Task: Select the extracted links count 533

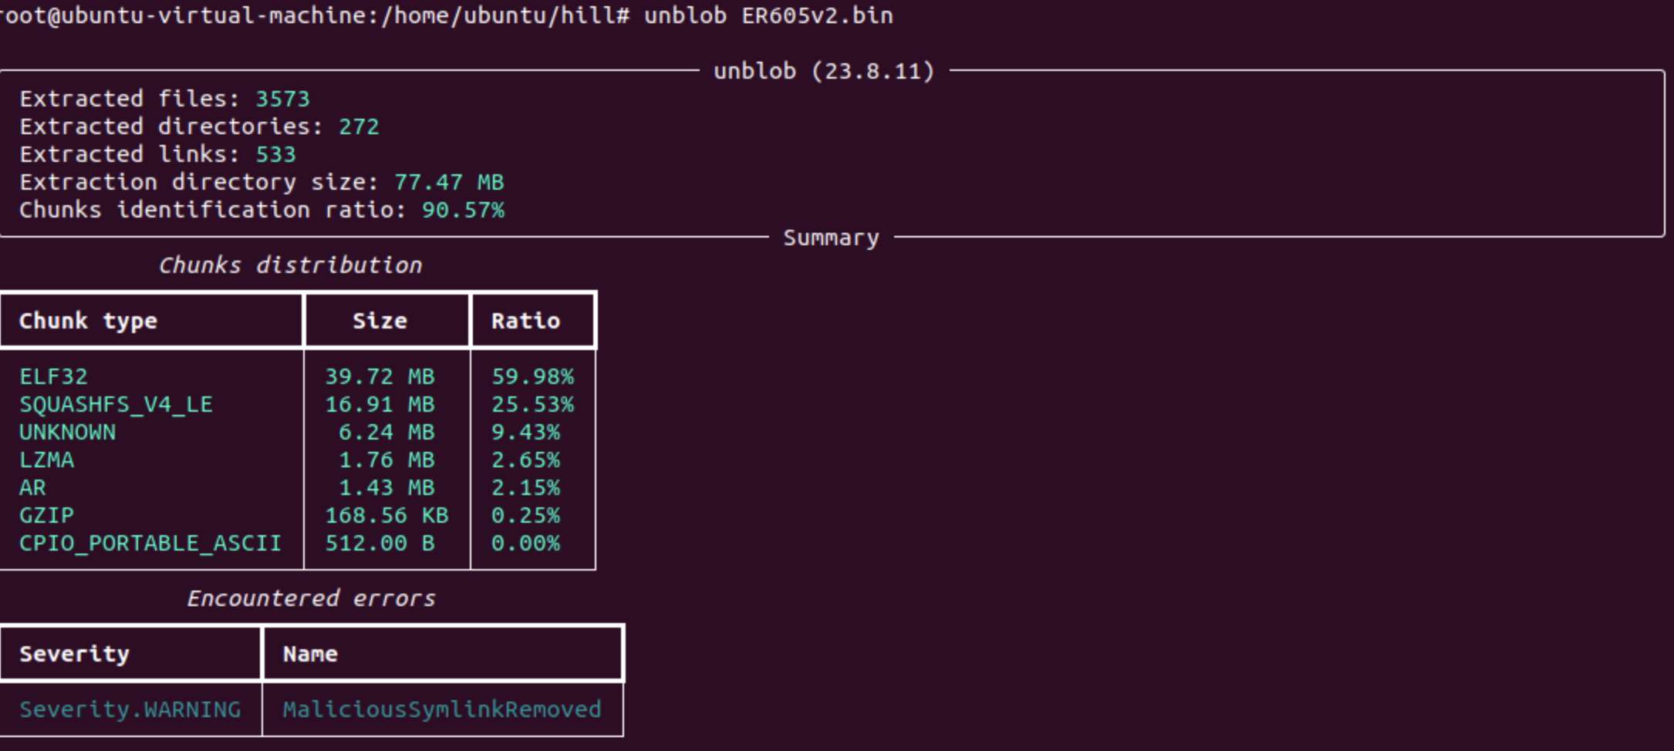Action: [x=275, y=155]
